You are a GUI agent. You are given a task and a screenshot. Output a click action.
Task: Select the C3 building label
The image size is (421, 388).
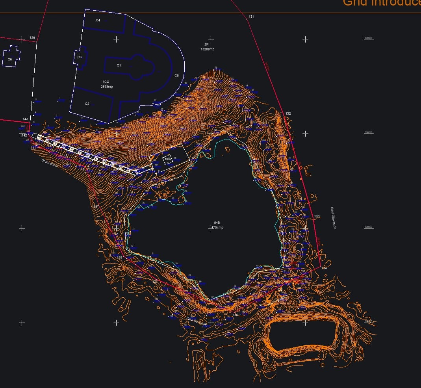point(80,57)
